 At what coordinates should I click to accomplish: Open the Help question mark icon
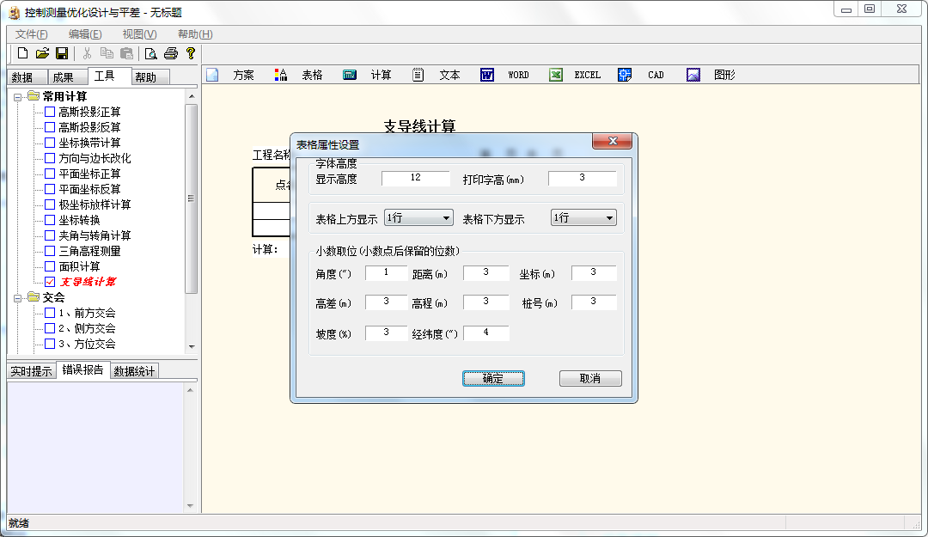coord(191,53)
